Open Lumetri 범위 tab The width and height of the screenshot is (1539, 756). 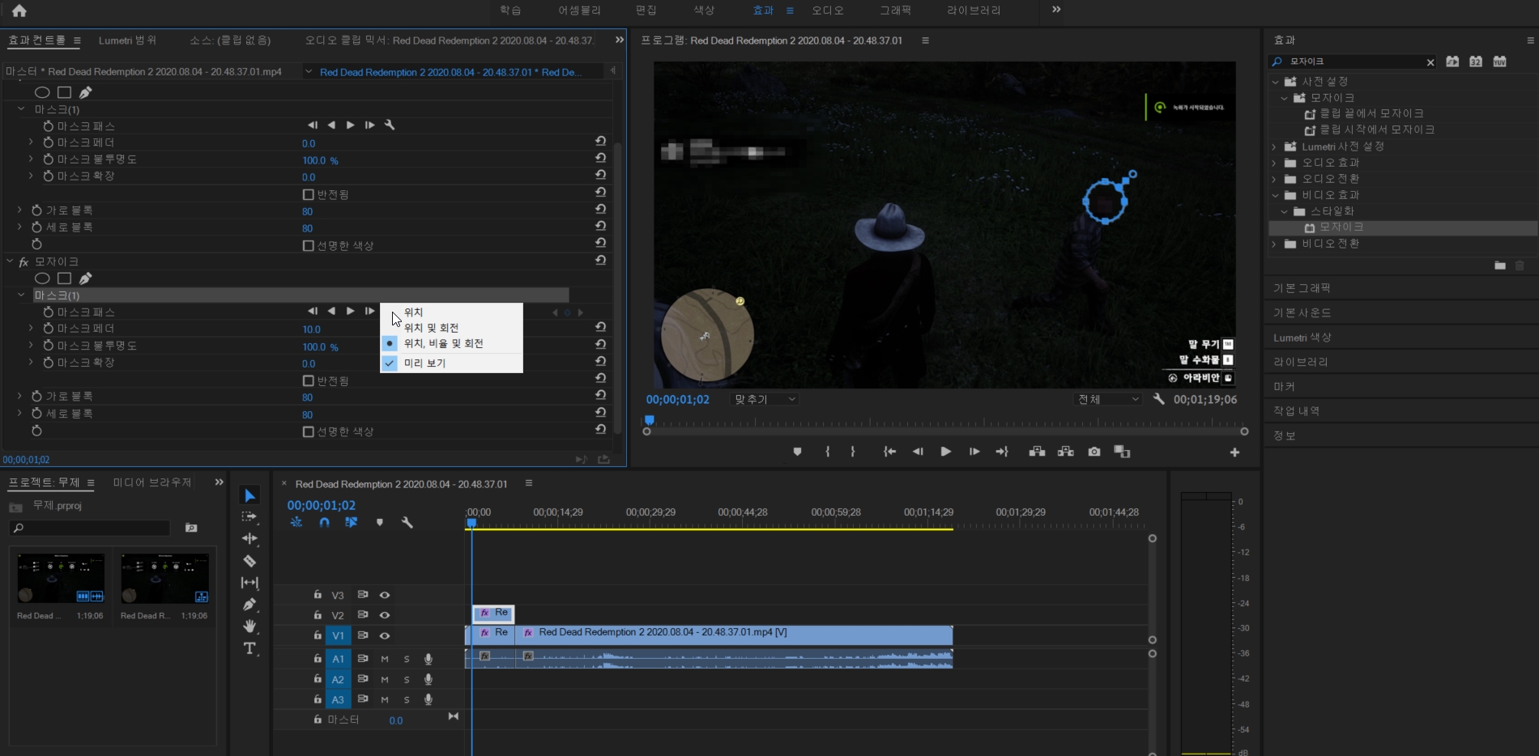(x=128, y=40)
